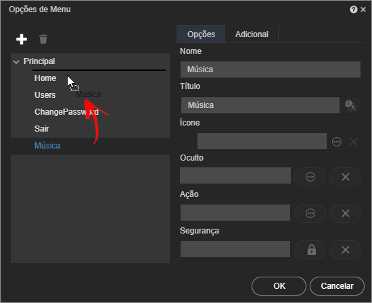Screen dimensions: 372x303
Task: Open Segurança settings with lock icon
Action: 310,250
